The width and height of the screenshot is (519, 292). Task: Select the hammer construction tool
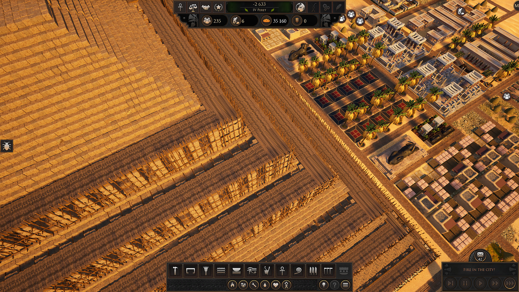[x=175, y=270]
